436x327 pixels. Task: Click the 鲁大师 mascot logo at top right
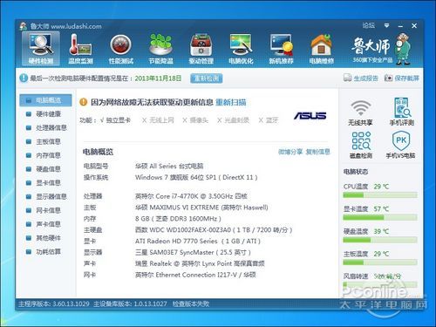[381, 48]
